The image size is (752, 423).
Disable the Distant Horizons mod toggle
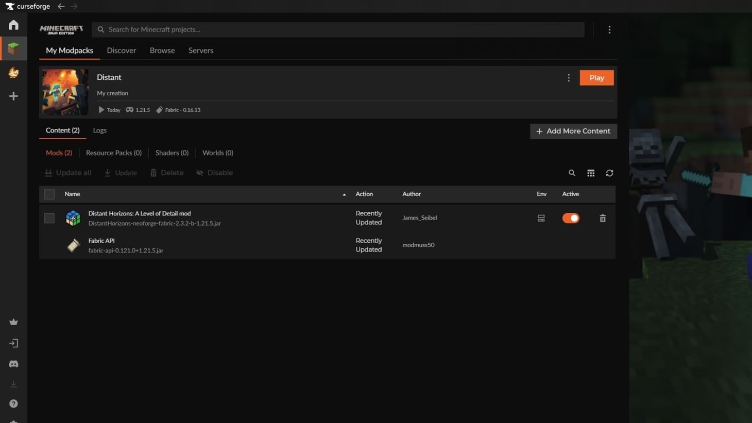coord(571,218)
